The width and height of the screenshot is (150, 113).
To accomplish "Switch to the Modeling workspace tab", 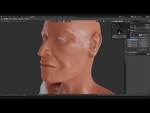I will [27, 17].
